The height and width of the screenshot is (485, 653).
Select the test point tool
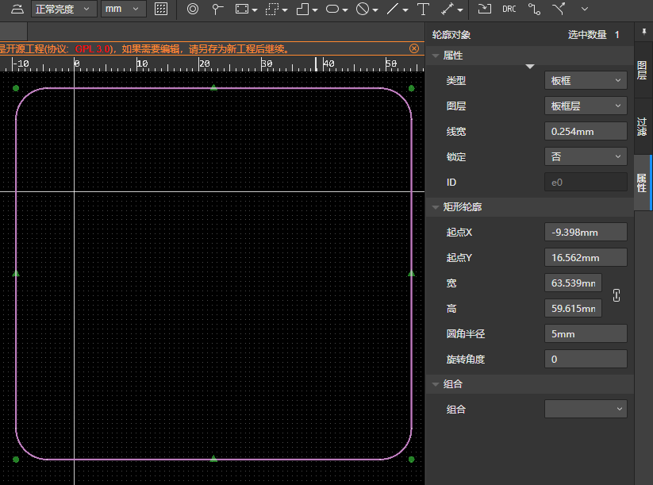click(x=217, y=9)
